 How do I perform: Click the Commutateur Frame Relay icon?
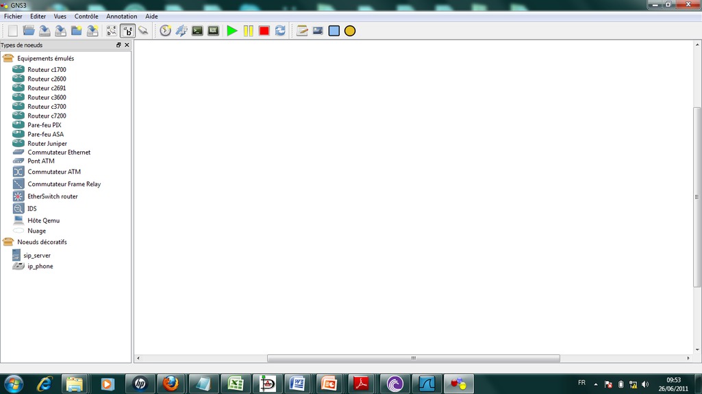[18, 184]
